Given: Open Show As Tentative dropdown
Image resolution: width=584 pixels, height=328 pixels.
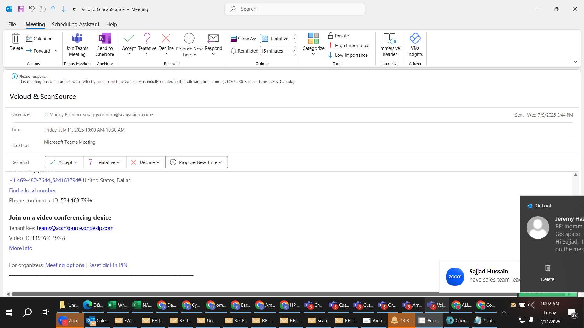Looking at the screenshot, I should (278, 39).
